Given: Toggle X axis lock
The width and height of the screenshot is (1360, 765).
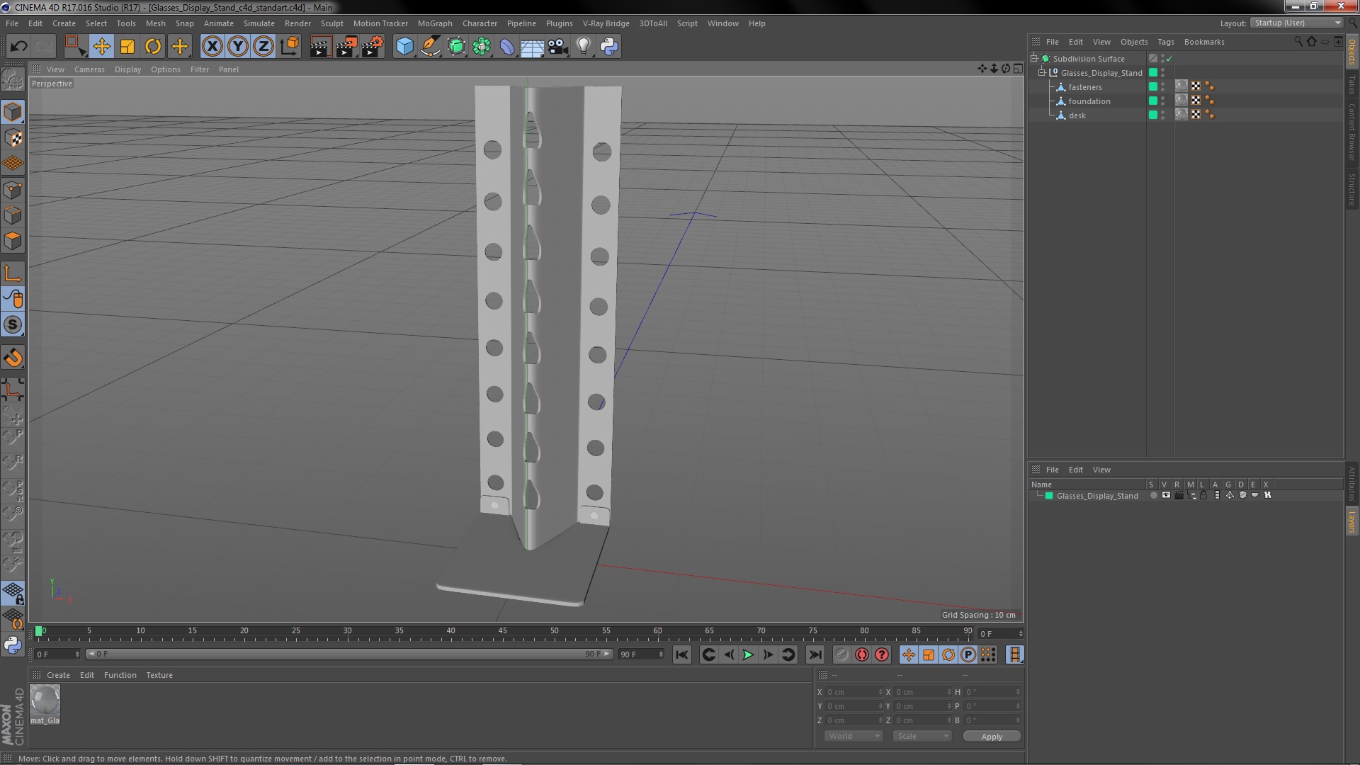Looking at the screenshot, I should pos(212,47).
